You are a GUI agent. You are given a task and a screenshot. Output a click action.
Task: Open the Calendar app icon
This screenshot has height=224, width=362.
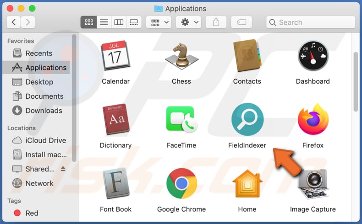pos(115,55)
